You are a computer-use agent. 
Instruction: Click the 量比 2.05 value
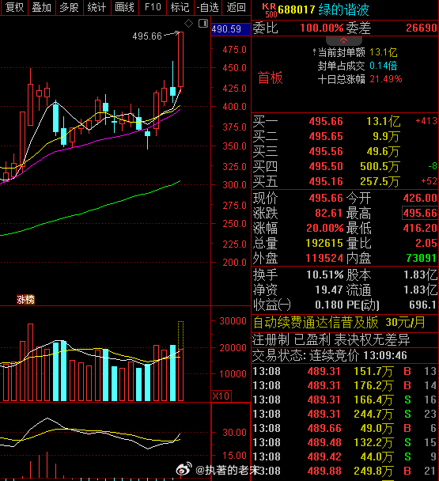point(426,243)
